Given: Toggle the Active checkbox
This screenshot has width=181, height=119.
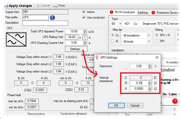Looking at the screenshot, I should tap(84, 12).
